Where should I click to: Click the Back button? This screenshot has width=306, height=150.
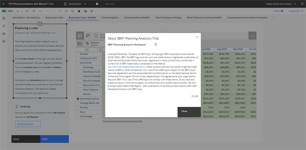(26, 139)
